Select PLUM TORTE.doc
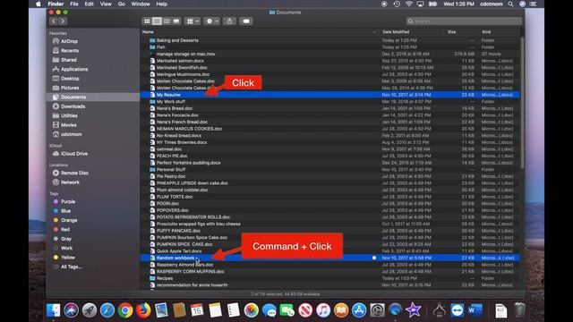The width and height of the screenshot is (573, 322). click(329, 197)
